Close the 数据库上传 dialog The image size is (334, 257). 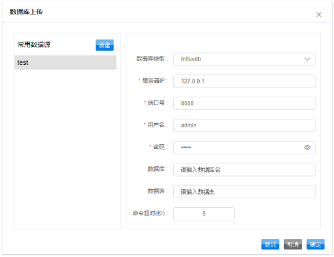319,14
